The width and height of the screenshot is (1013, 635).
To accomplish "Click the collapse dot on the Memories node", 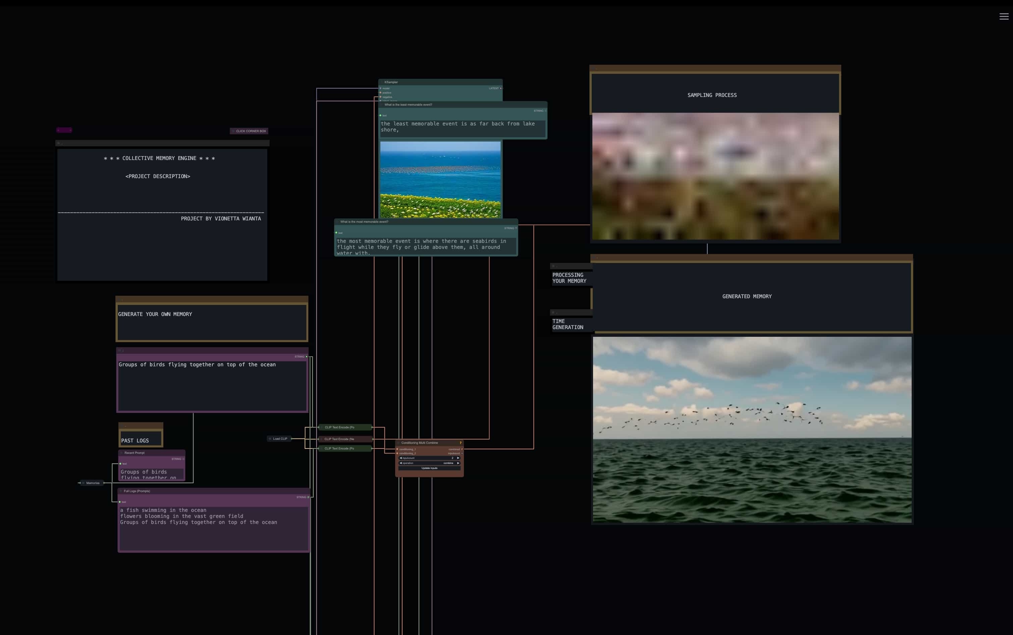I will (83, 483).
